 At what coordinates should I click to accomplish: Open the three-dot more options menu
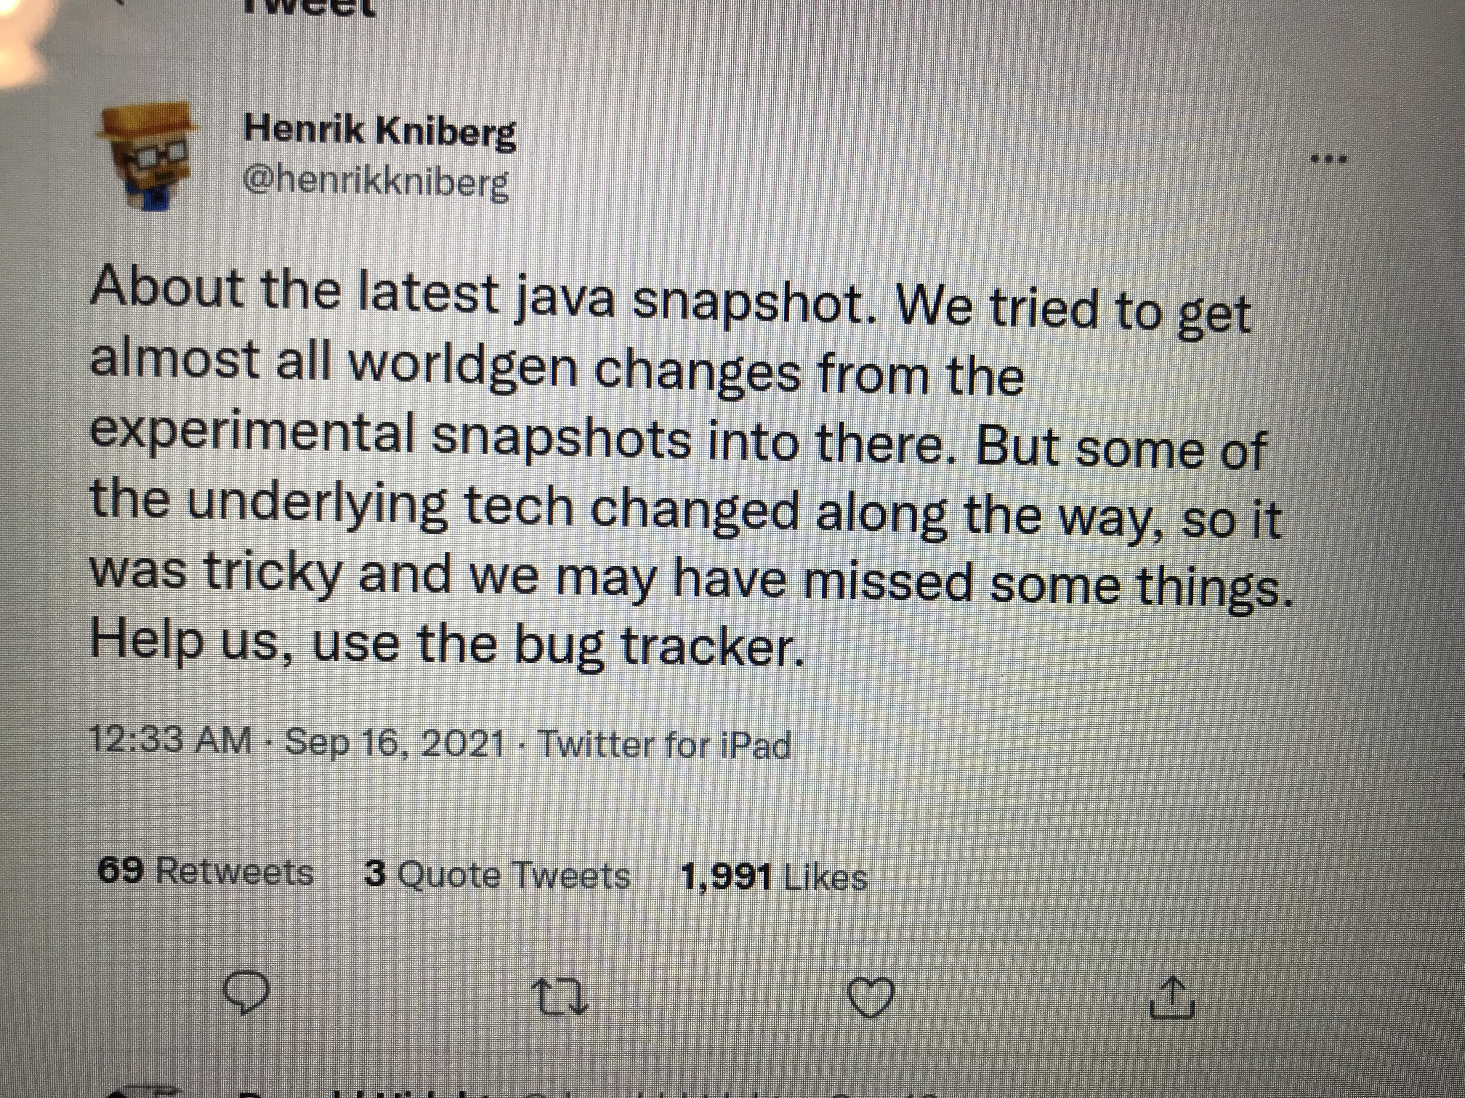(x=1327, y=159)
